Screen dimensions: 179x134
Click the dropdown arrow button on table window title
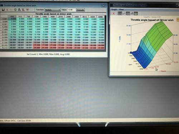pyautogui.click(x=103, y=6)
